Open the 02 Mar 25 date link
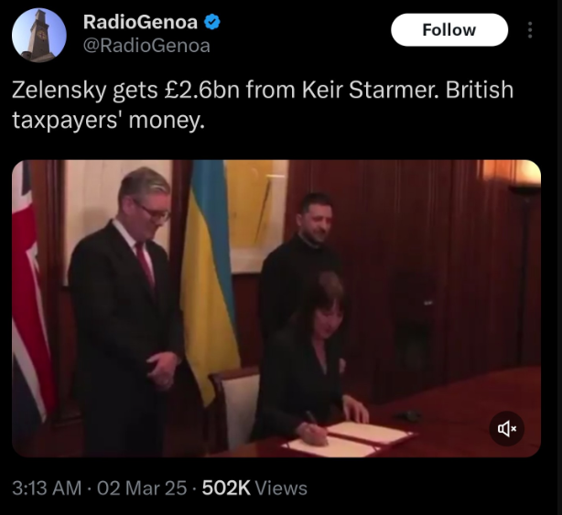Screen dimensions: 562x515 [142, 488]
